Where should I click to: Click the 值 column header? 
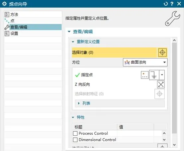136,127
